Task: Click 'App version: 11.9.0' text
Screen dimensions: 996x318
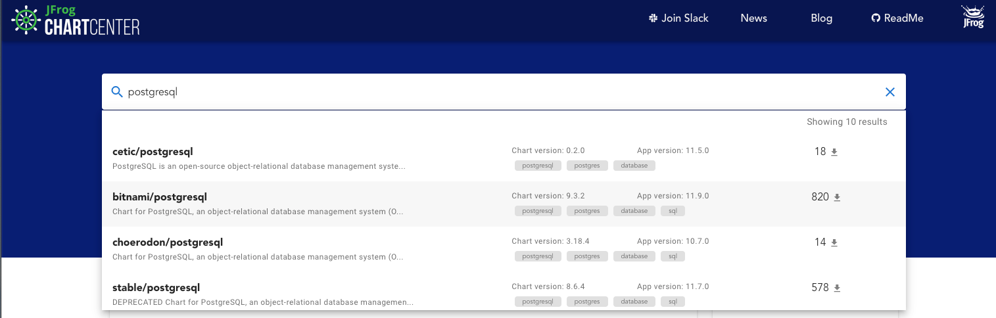Action: click(x=673, y=196)
